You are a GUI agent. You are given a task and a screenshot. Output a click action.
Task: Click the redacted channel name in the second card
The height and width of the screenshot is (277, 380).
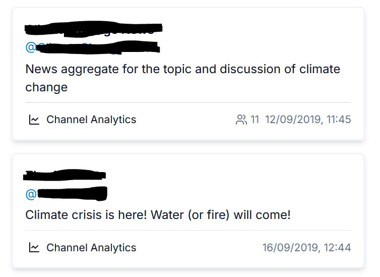[65, 176]
